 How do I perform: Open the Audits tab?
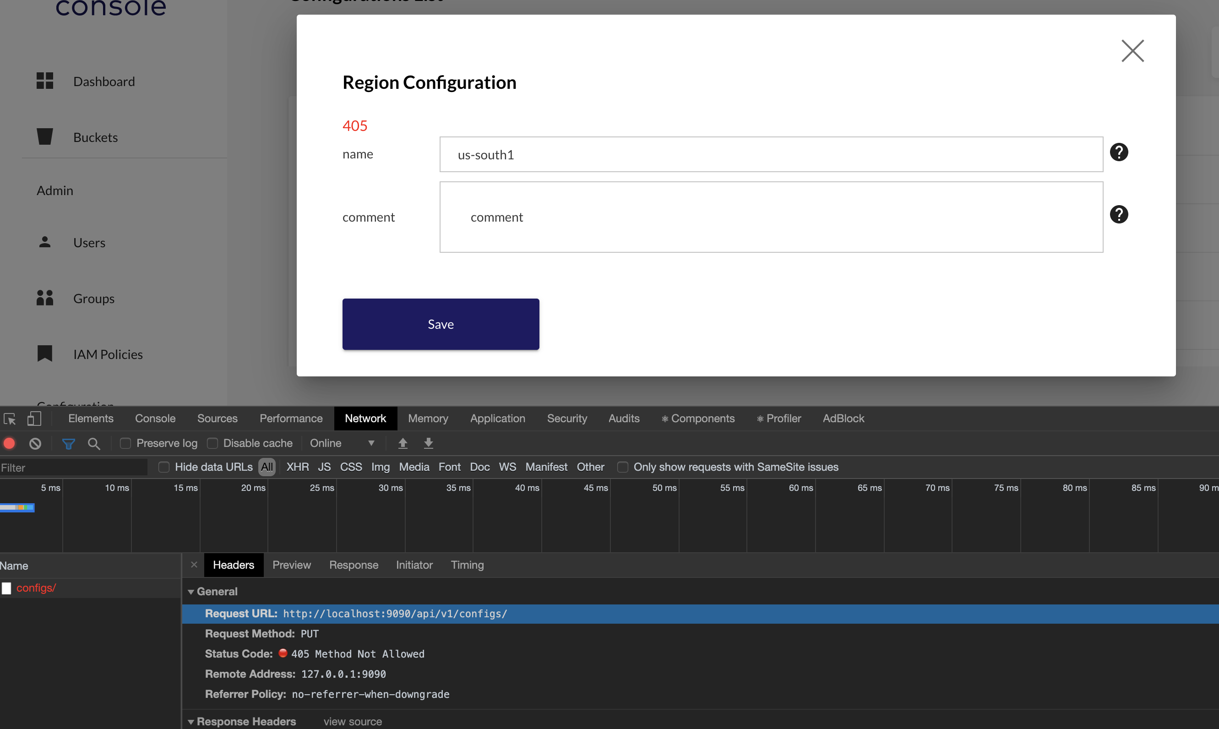[624, 419]
